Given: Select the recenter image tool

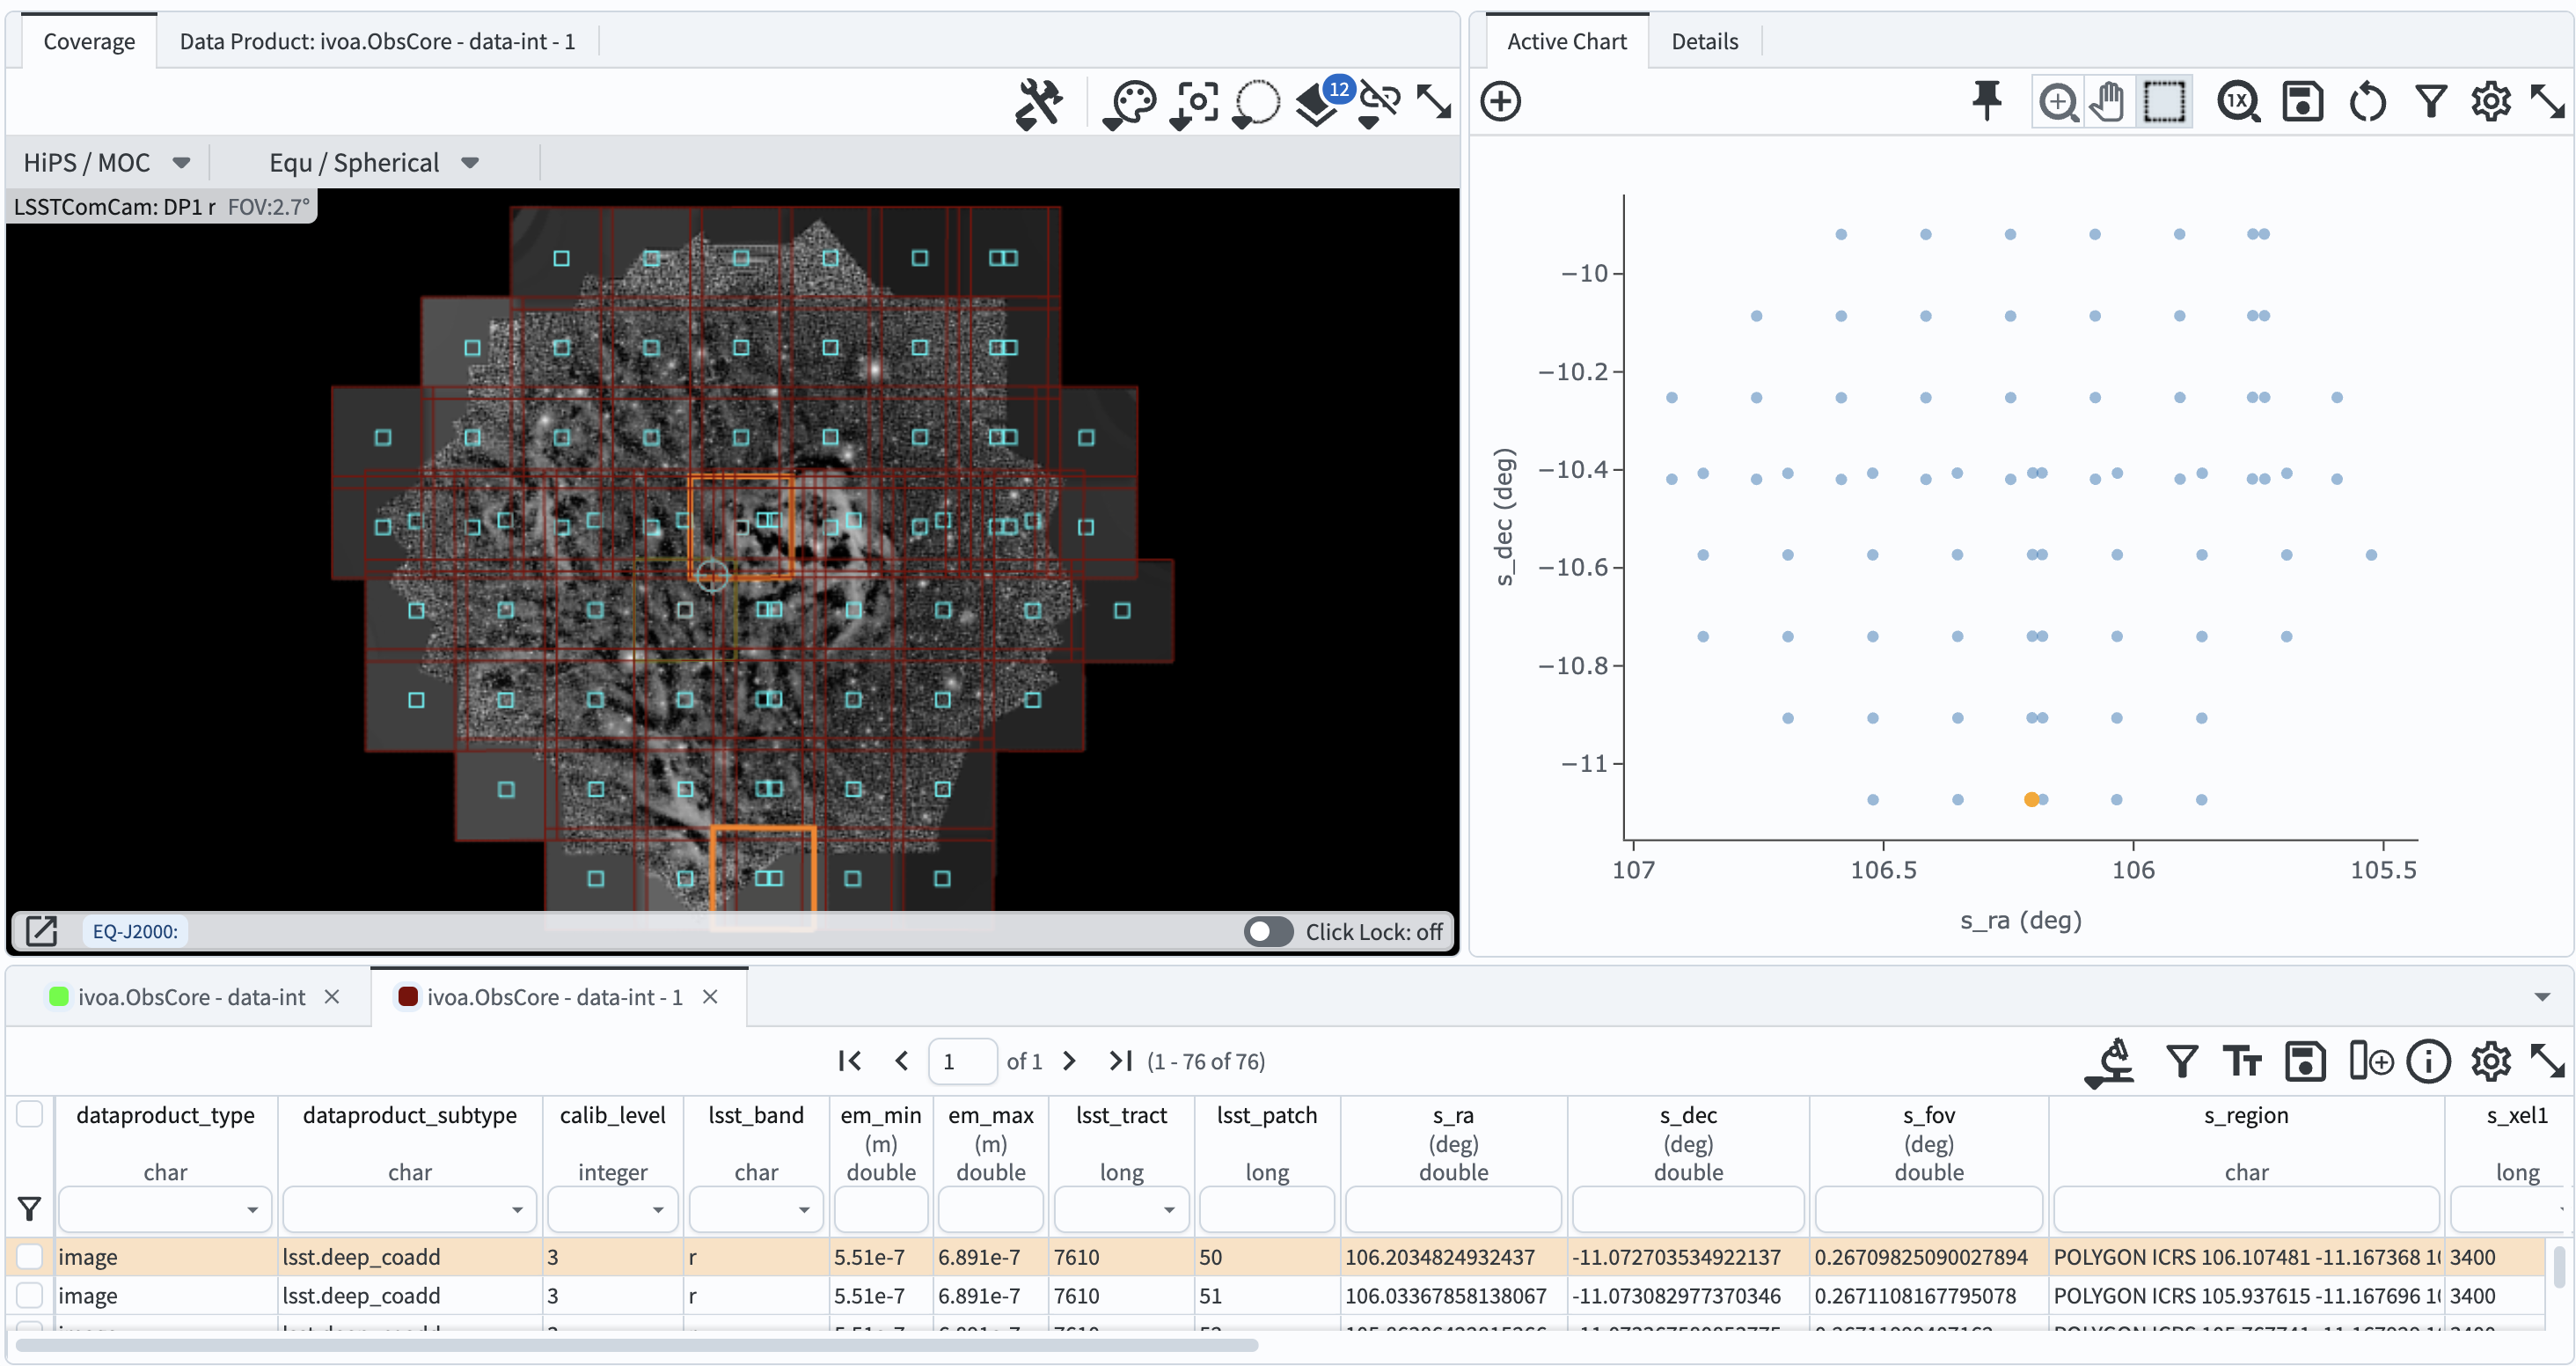Looking at the screenshot, I should [1194, 103].
